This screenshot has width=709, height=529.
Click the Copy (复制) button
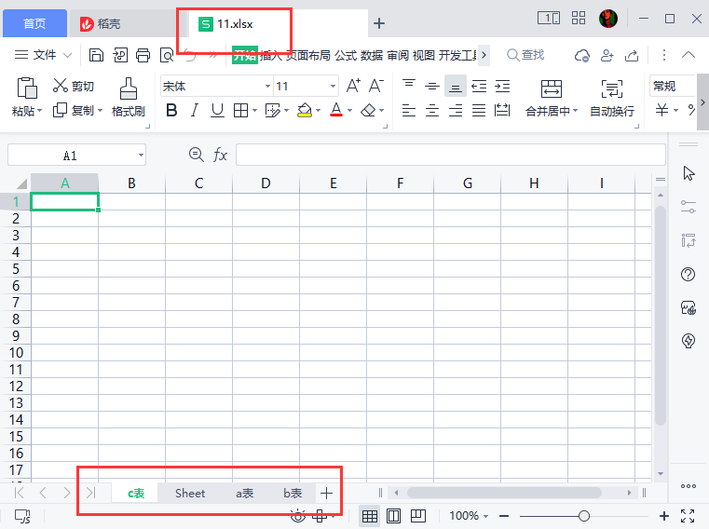pos(74,110)
